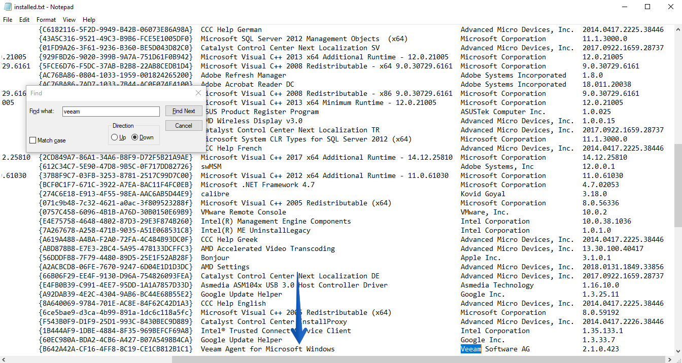Image resolution: width=682 pixels, height=363 pixels.
Task: Click 'Microsoft Visual C++ 2005 Redistributable (x64)' version 8.0.56336
Action: (x=296, y=203)
